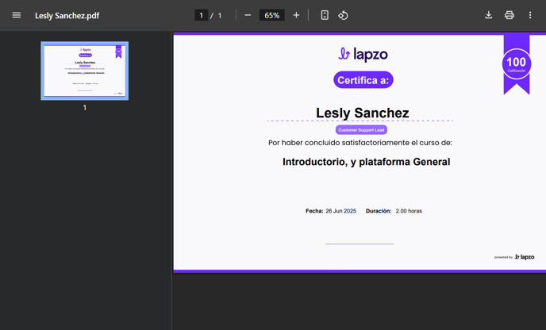The width and height of the screenshot is (546, 330).
Task: Toggle the sidebar hamburger menu
Action: (x=17, y=15)
